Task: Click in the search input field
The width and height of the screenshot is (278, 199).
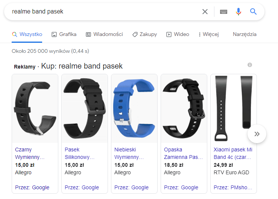Action: click(105, 12)
